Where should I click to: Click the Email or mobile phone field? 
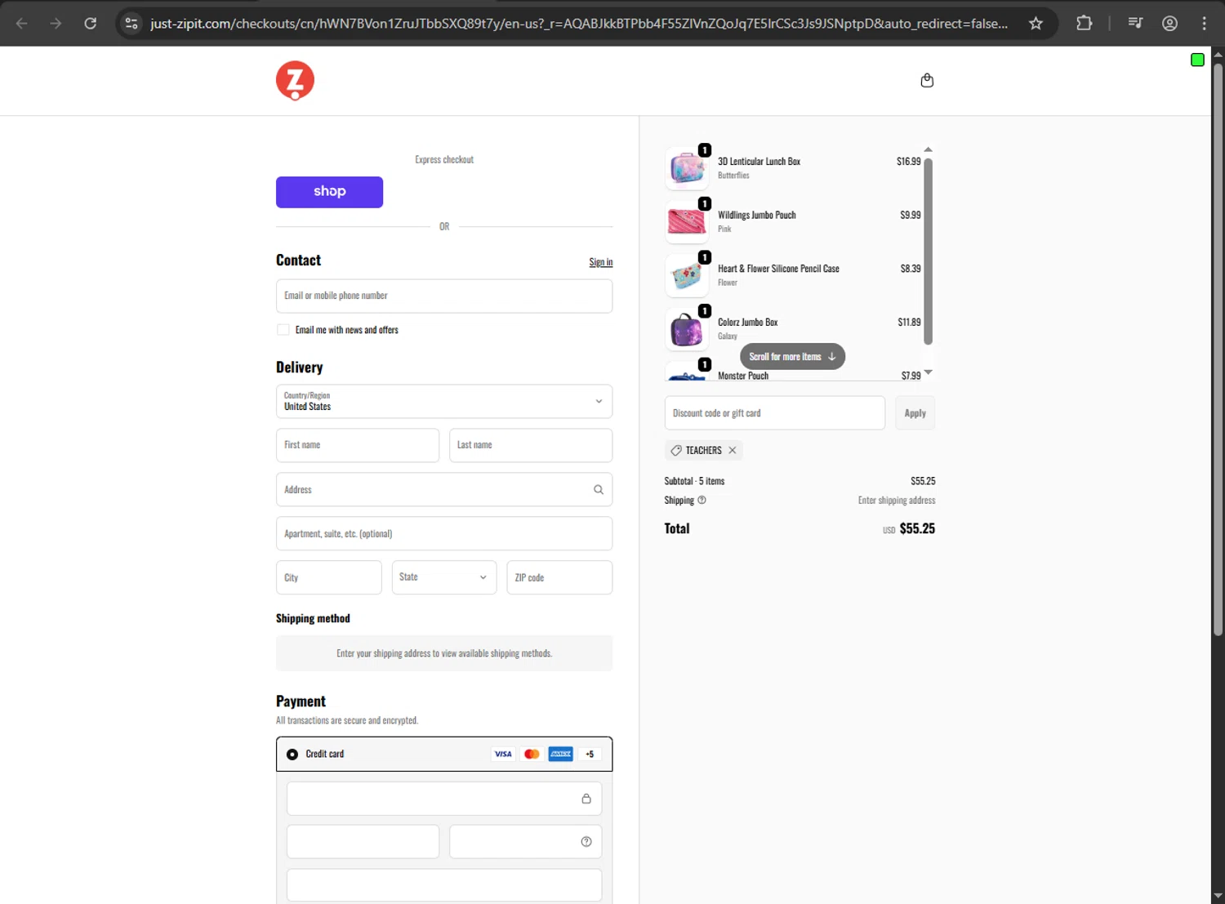[x=444, y=296]
